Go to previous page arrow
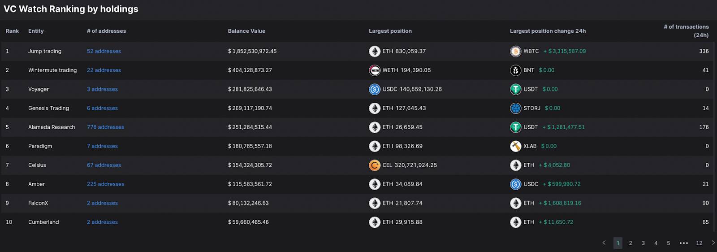The image size is (717, 252). tap(604, 243)
